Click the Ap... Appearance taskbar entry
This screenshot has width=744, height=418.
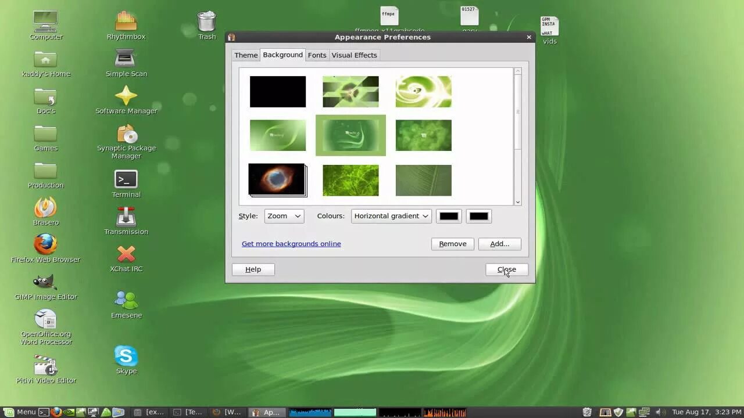(x=266, y=412)
